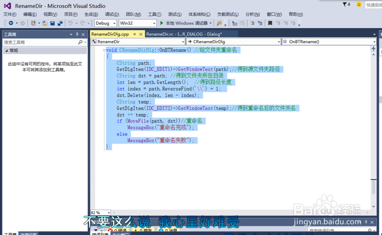Open the 体系结构(C) menu
The width and height of the screenshot is (382, 235).
click(199, 14)
